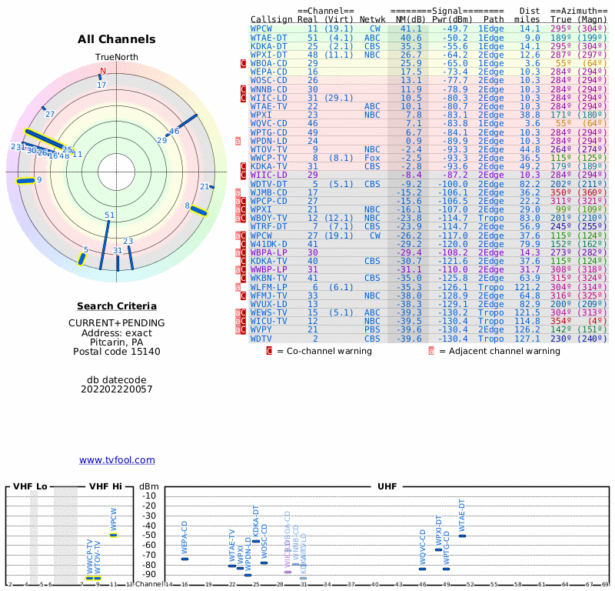Click the channel 21 marker on the radar's east side
Image resolution: width=615 pixels, height=591 pixels.
[x=212, y=187]
